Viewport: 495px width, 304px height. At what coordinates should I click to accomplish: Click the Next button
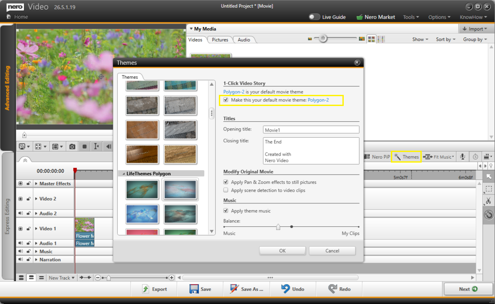coord(468,289)
